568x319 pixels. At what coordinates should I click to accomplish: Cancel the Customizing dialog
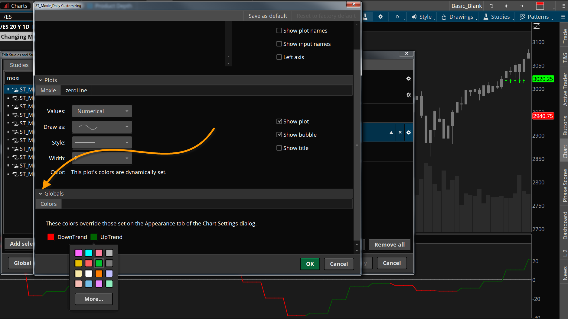(339, 264)
